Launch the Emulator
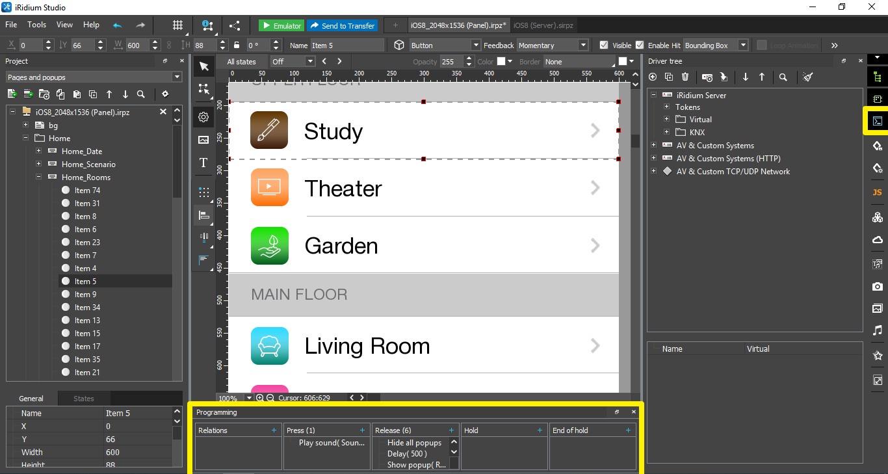 point(280,25)
